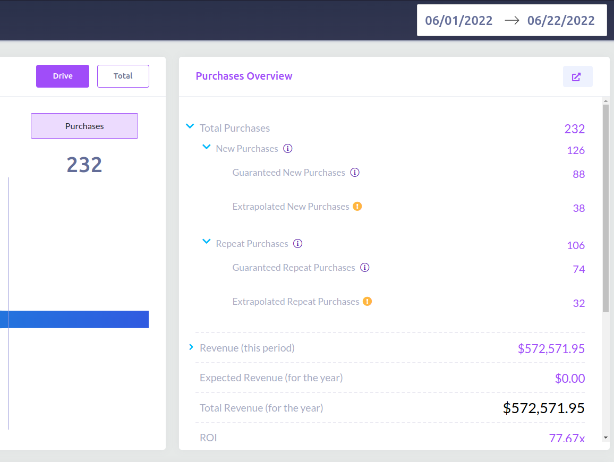
Task: Collapse the Repeat Purchases breakdown
Action: point(207,242)
